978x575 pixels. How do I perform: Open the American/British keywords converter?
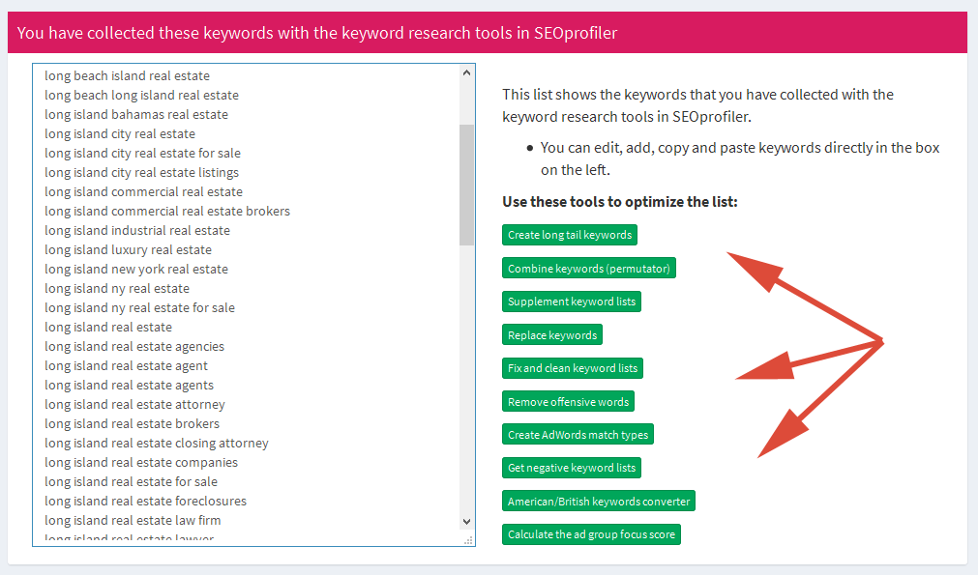click(x=598, y=501)
